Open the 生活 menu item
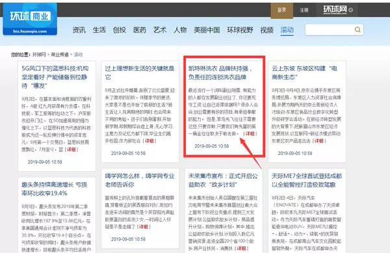Screen dimensions: 390x253 click(x=99, y=30)
